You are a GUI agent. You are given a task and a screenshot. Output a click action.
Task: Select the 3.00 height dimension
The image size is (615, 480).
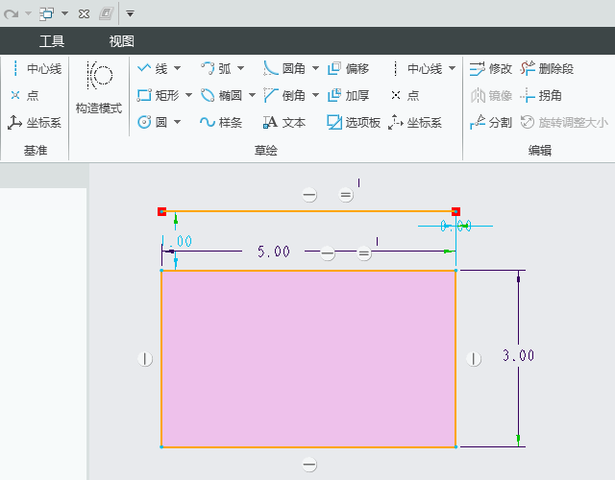519,355
